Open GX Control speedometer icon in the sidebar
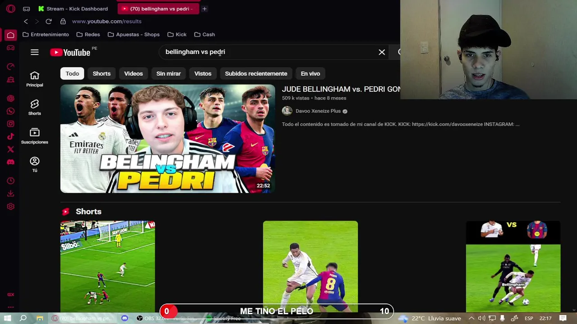 tap(10, 67)
